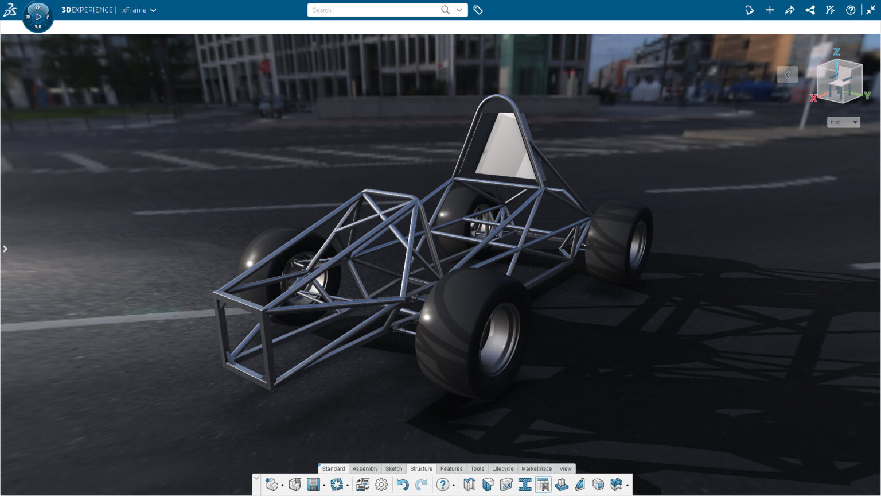The width and height of the screenshot is (881, 496).
Task: Click the plus icon to add new content
Action: coord(770,10)
